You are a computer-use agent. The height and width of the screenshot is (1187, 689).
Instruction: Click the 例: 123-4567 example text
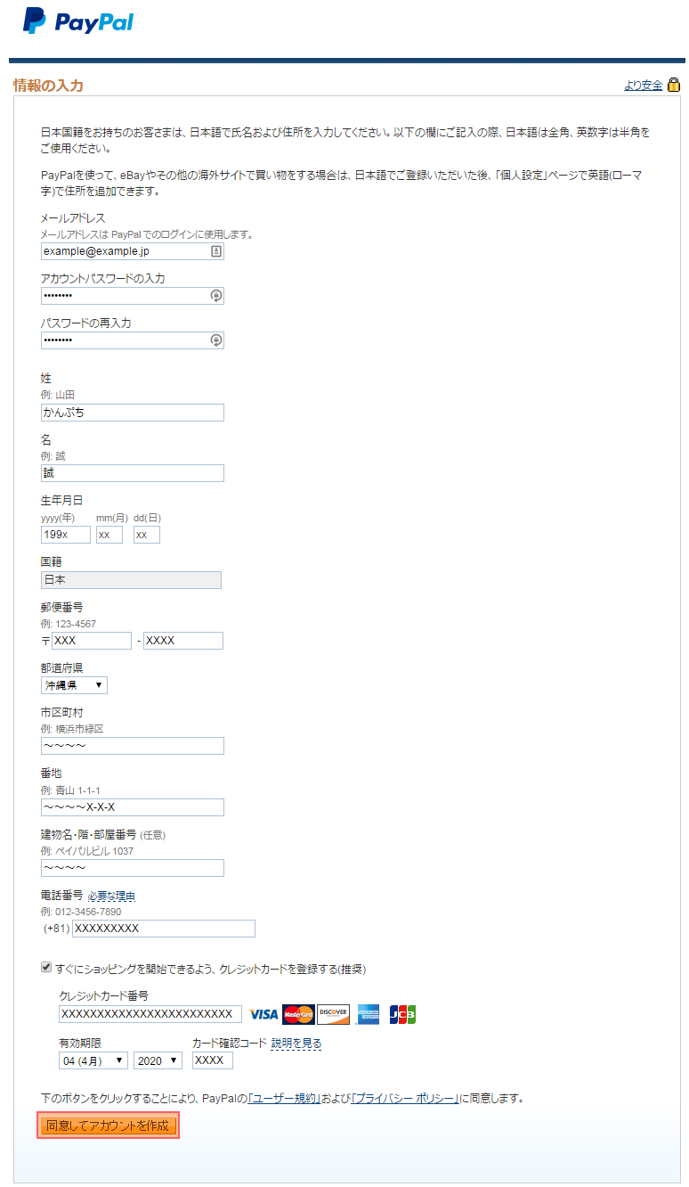(69, 624)
